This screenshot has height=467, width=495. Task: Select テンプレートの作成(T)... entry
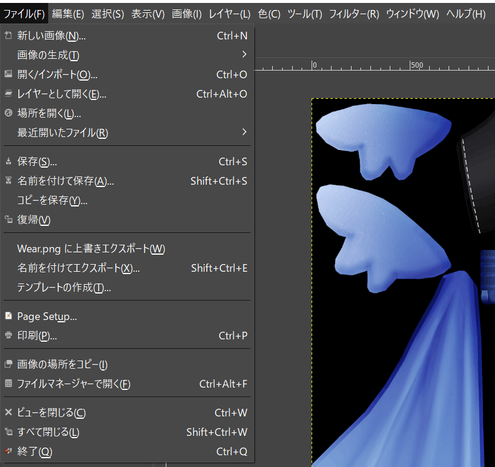127,288
